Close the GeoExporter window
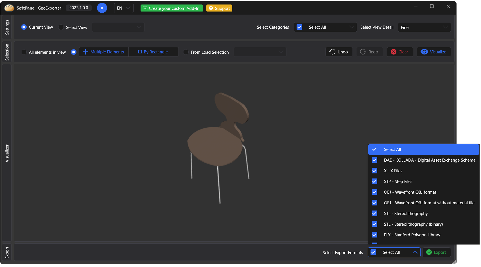Screen dimensions: 481x267 pos(448,6)
